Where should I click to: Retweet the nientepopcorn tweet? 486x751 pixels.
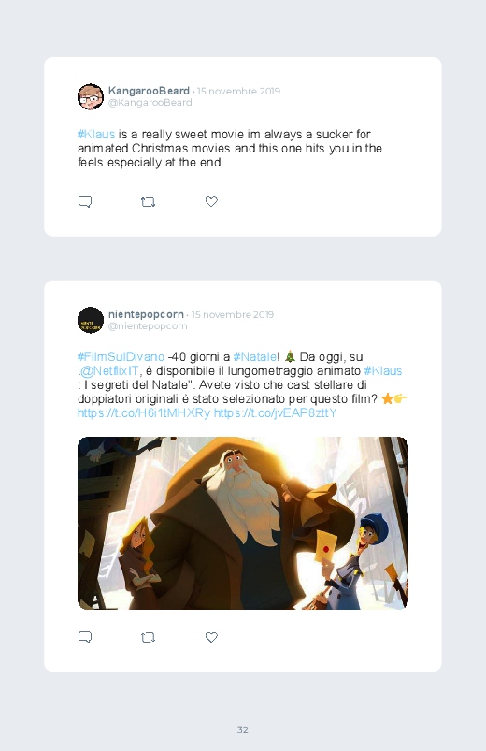point(148,638)
